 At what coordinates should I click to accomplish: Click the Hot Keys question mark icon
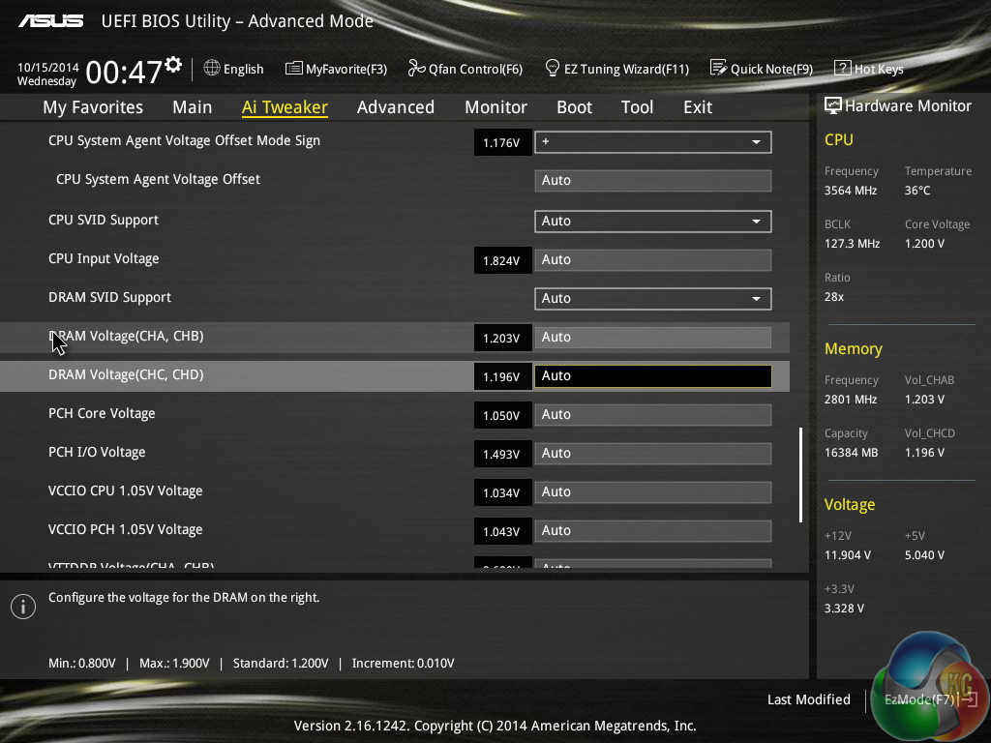[843, 69]
